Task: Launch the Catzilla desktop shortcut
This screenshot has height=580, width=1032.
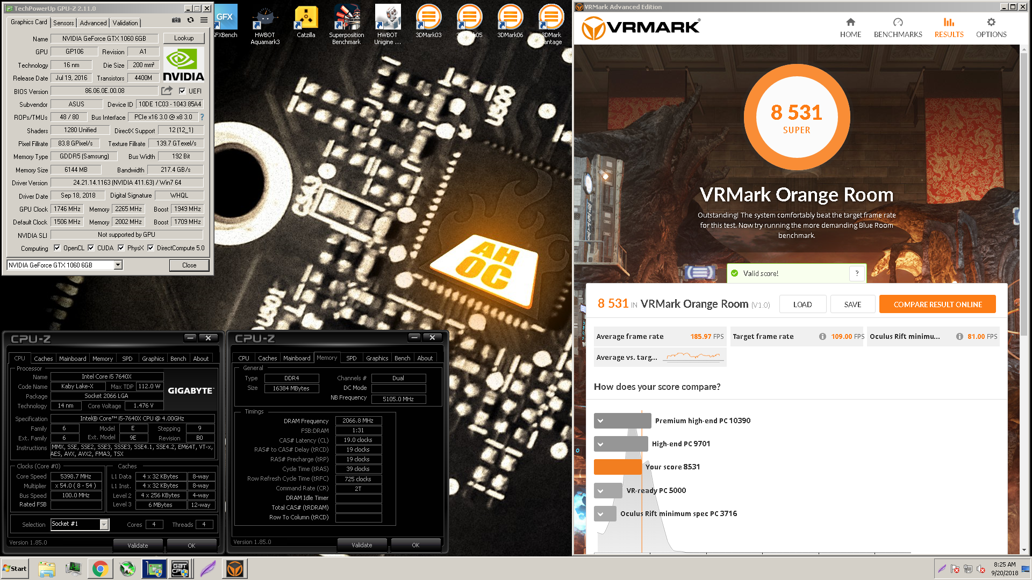Action: 306,21
